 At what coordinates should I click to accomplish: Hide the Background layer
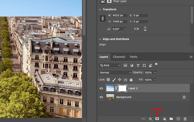(101, 97)
